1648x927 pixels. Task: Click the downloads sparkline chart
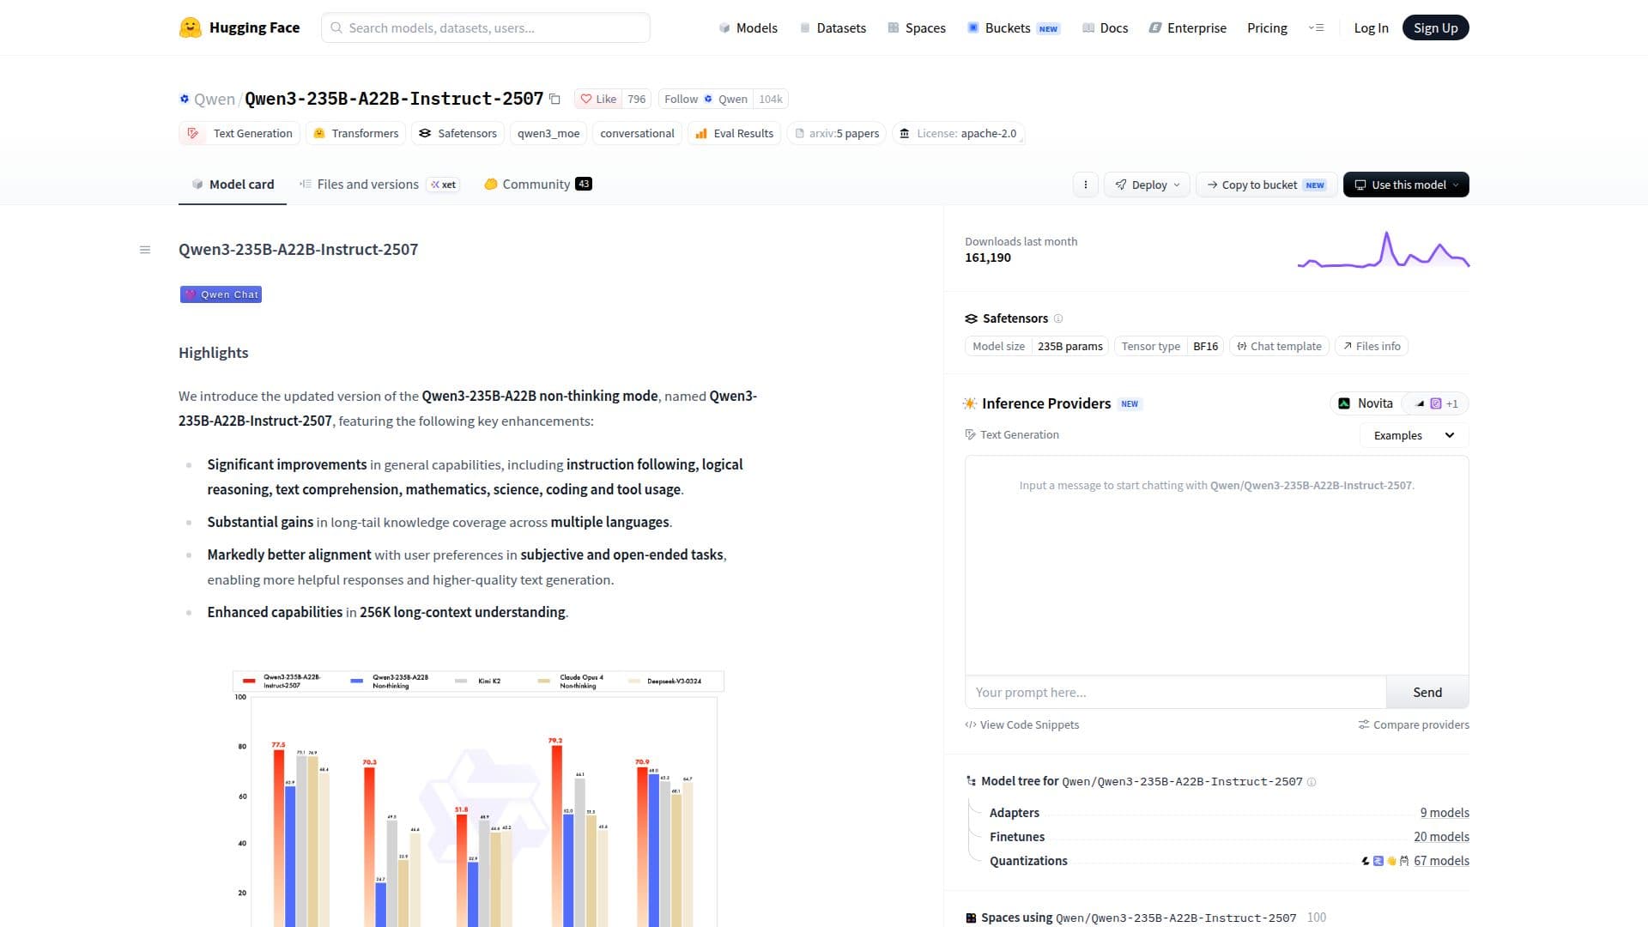(1384, 249)
